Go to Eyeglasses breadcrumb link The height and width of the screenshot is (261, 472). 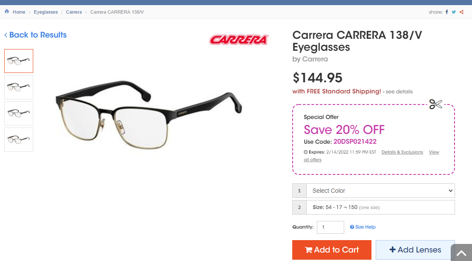[46, 12]
